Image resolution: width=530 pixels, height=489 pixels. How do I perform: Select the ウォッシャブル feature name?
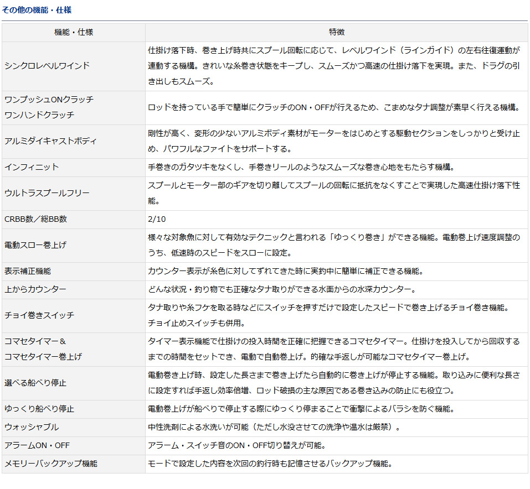click(x=32, y=427)
